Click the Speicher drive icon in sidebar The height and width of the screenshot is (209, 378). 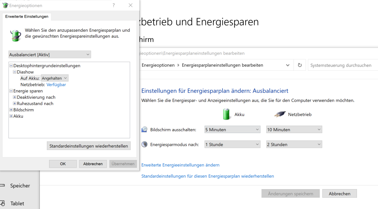3,185
